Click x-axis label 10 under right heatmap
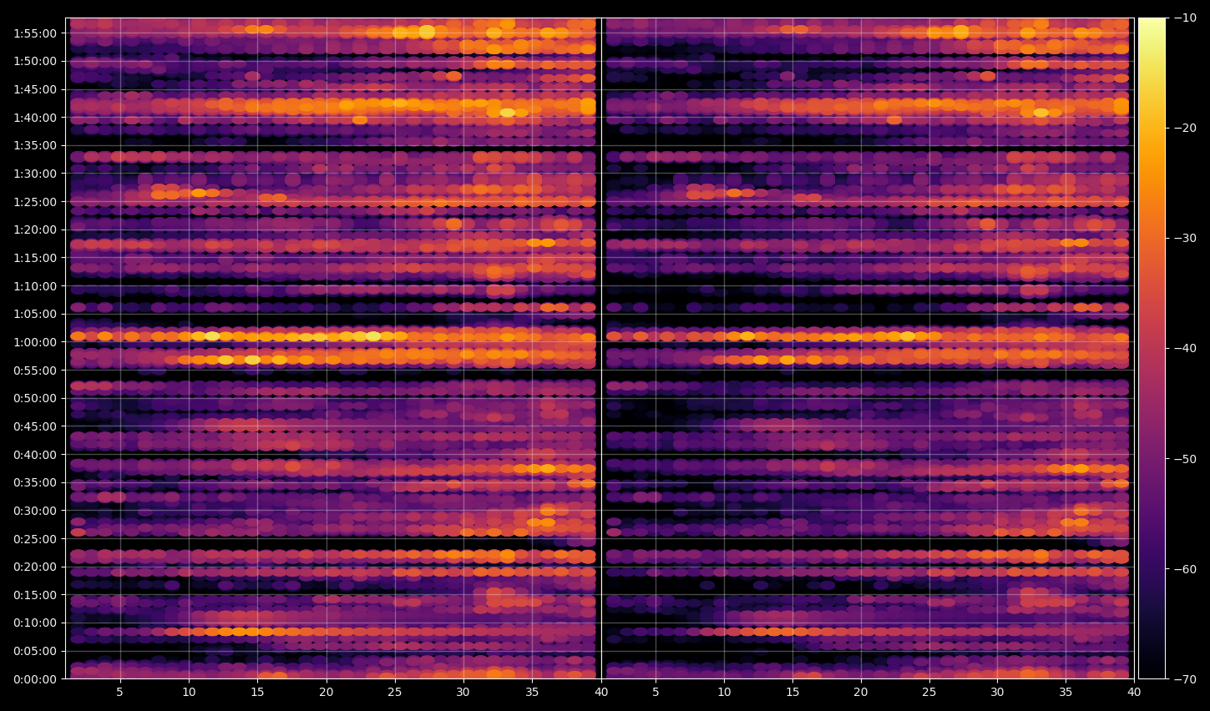Screen dimensions: 1210x711 point(724,692)
